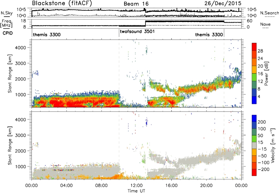The width and height of the screenshot is (279, 193).
Task: Click the "12:00" time tick label
Action: click(x=136, y=186)
